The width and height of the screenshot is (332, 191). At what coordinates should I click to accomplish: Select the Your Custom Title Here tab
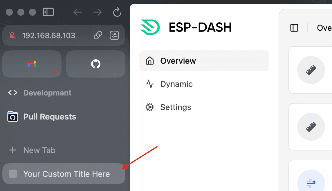(x=64, y=174)
